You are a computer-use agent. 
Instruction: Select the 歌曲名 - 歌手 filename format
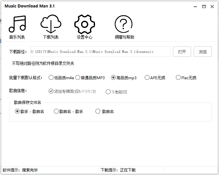(x=56, y=111)
